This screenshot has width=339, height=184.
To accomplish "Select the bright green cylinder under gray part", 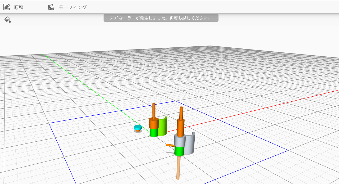I will point(179,151).
